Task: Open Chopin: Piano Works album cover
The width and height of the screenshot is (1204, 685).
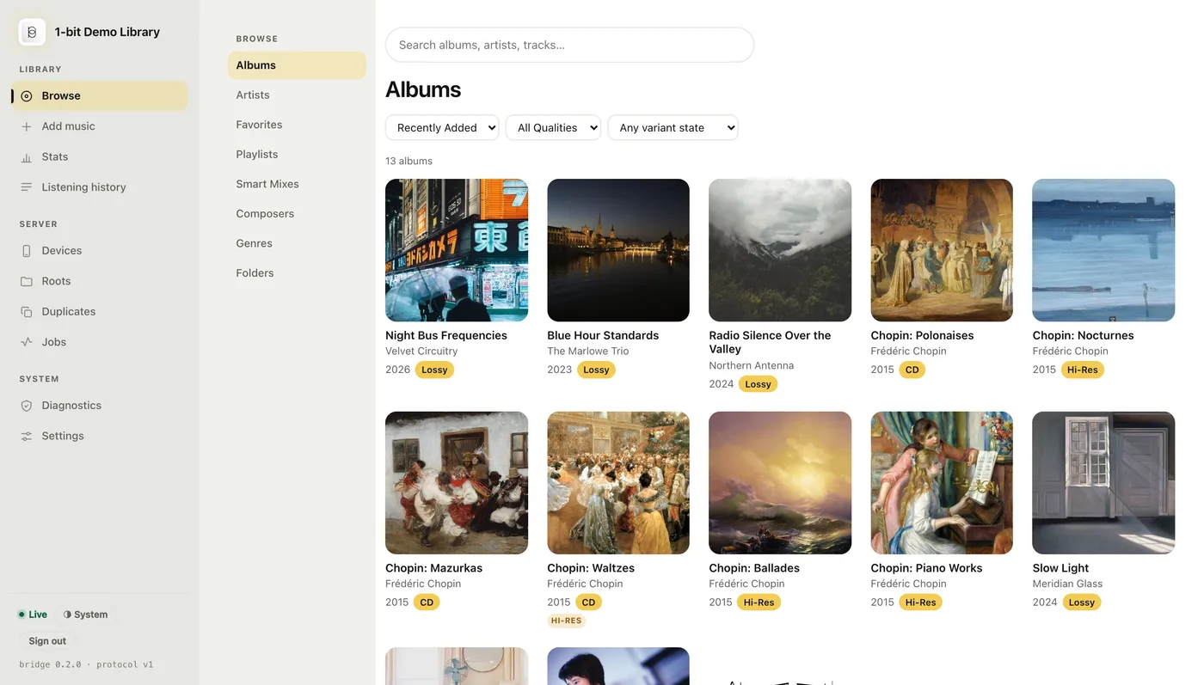Action: click(x=942, y=483)
